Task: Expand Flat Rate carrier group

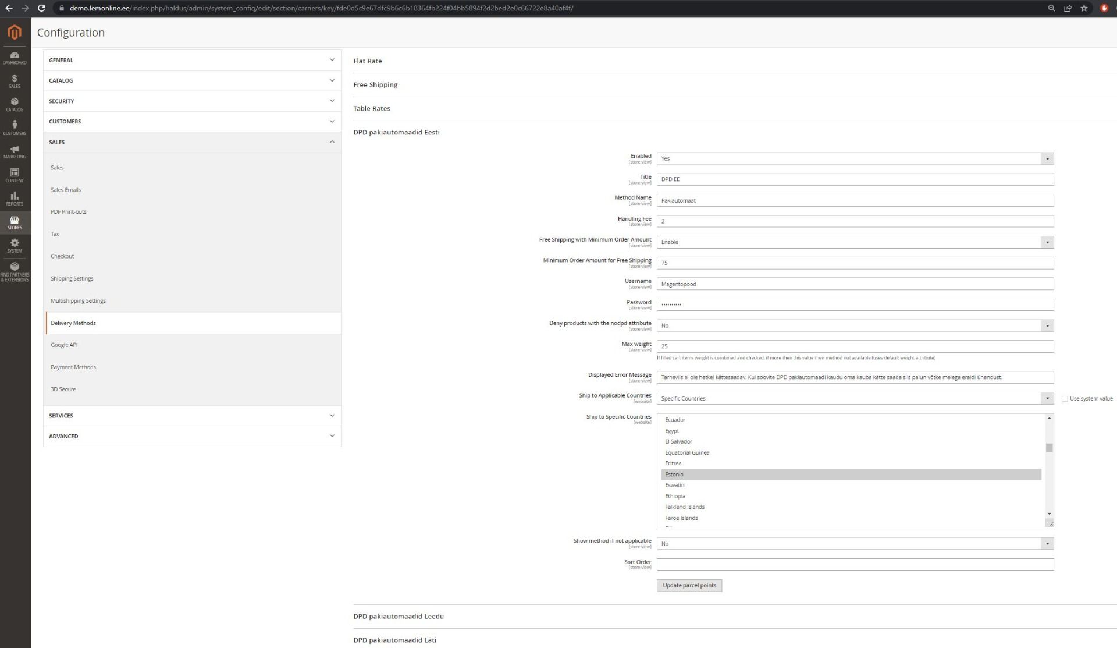Action: [368, 61]
